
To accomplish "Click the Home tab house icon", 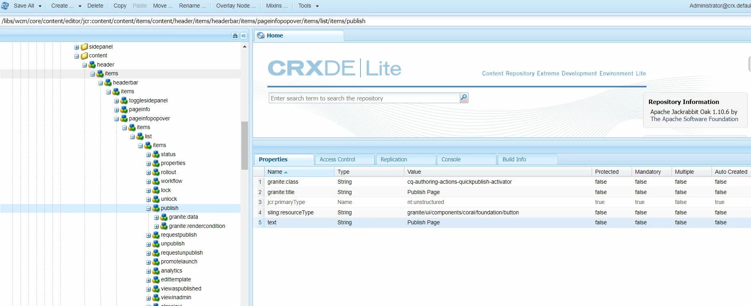I will [261, 35].
